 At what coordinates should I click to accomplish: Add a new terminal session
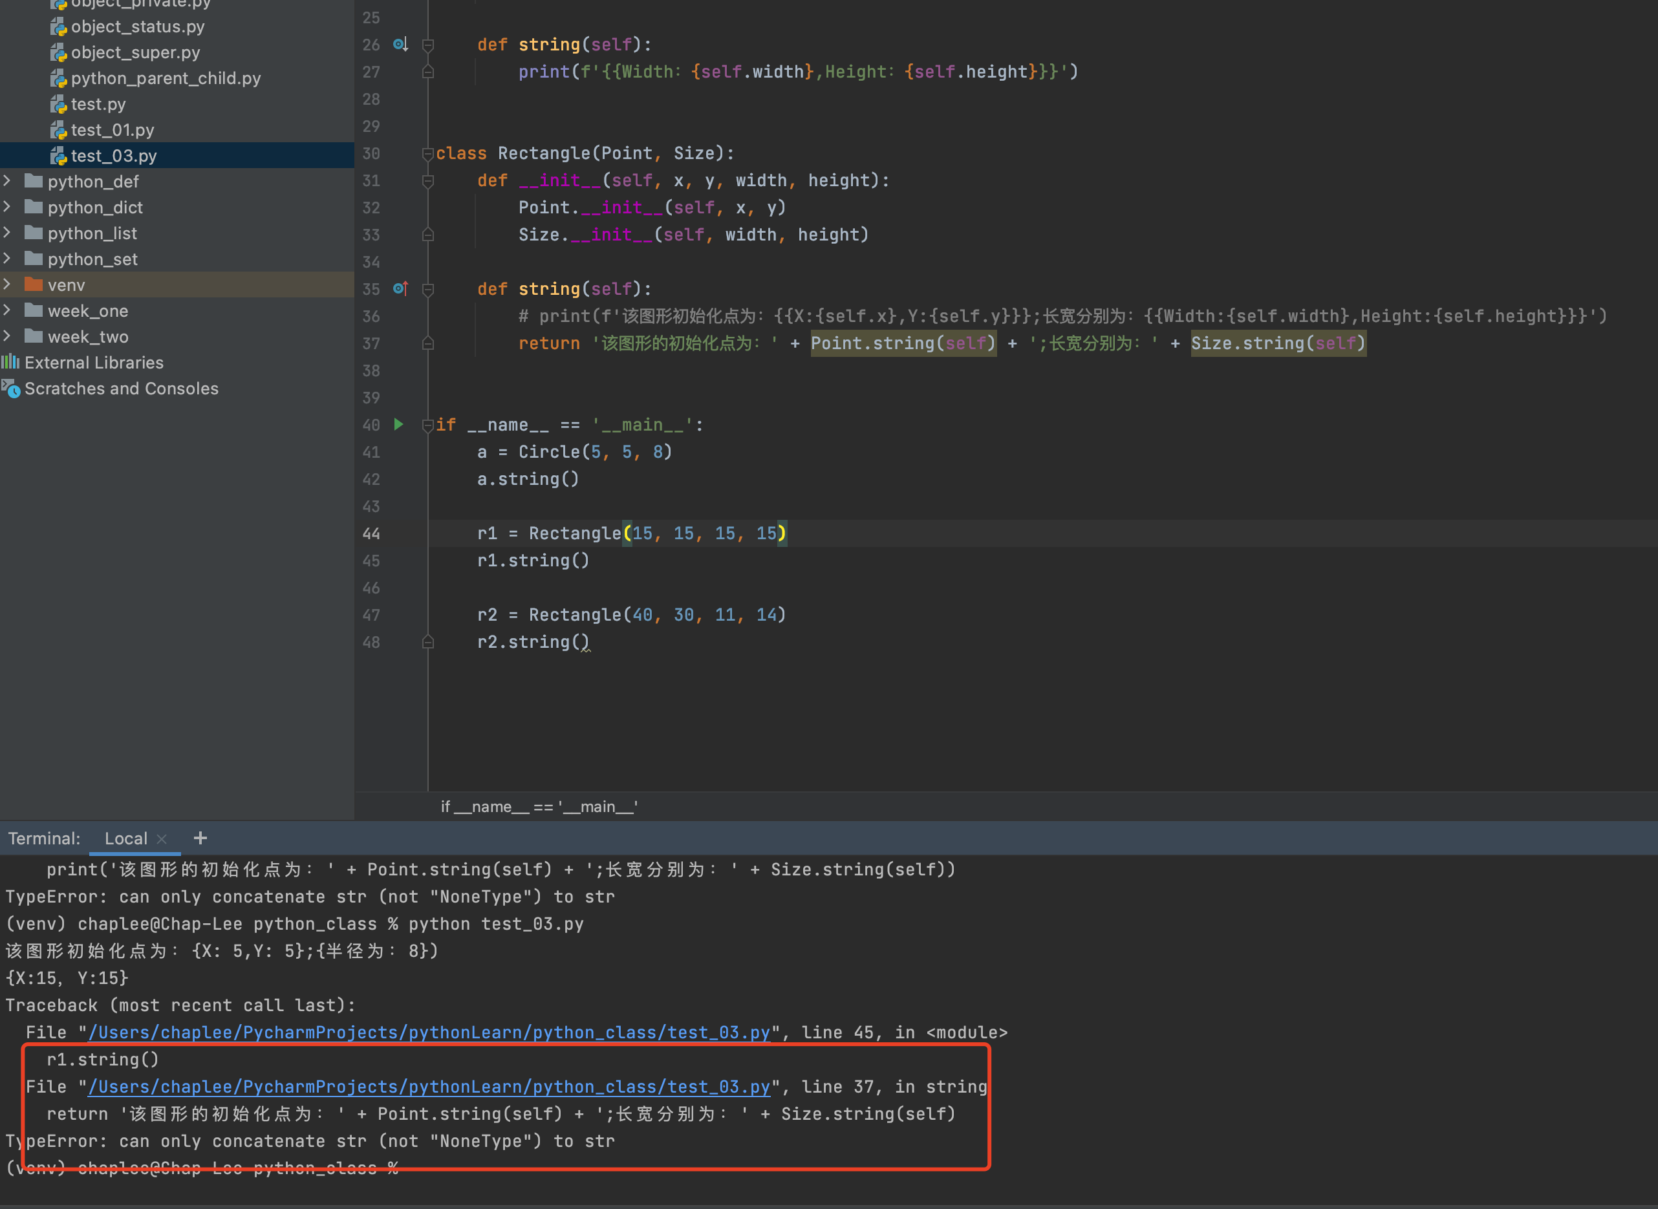tap(200, 838)
